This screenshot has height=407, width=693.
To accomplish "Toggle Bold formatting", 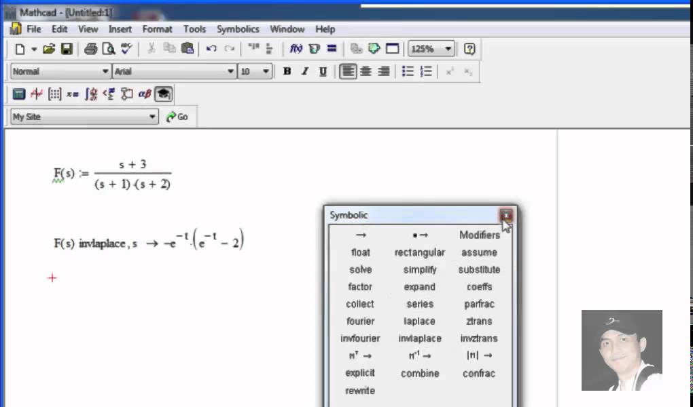I will [287, 71].
